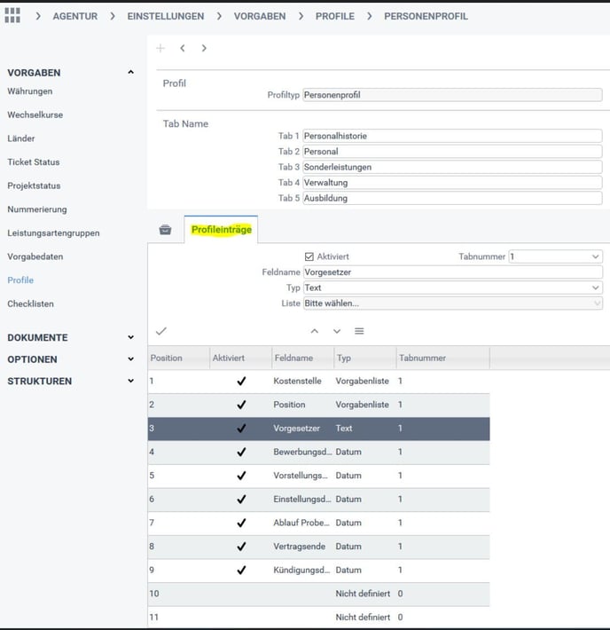The width and height of the screenshot is (610, 630).
Task: Move entry up with the up chevron
Action: pyautogui.click(x=315, y=331)
